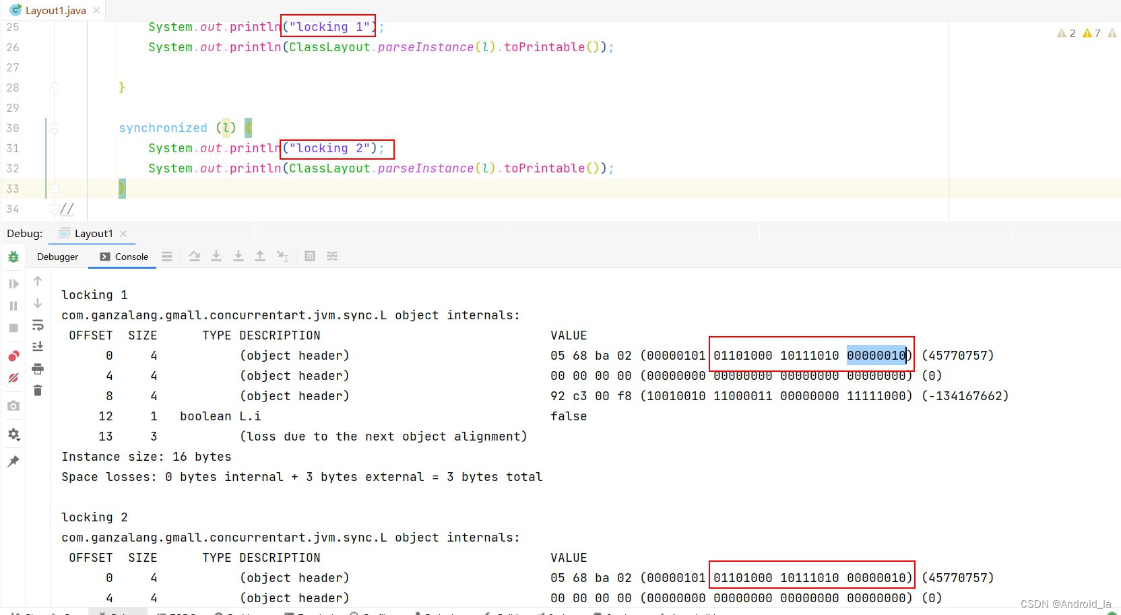The width and height of the screenshot is (1121, 615).
Task: Click Trace Current Stream Chain icon
Action: pos(332,256)
